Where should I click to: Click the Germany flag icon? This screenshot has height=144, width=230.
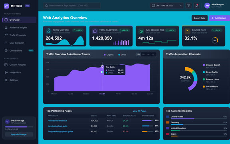point(168,122)
